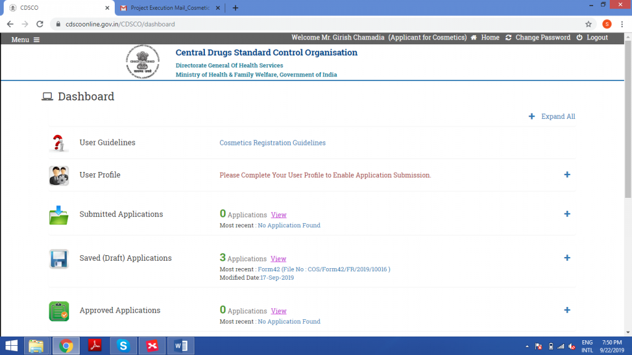Switch to Project Execution Mail tab
Screen dimensions: 632x355
coord(170,7)
